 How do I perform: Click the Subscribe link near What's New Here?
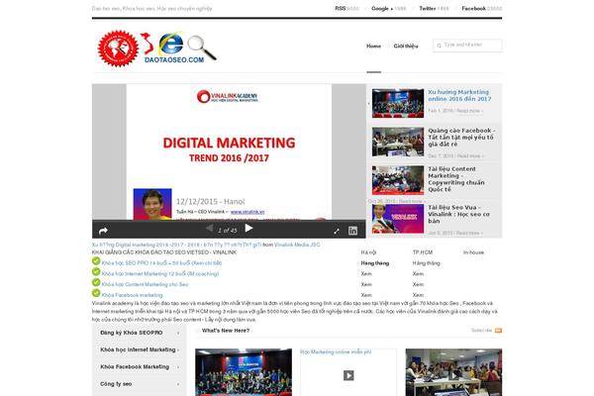tap(481, 331)
